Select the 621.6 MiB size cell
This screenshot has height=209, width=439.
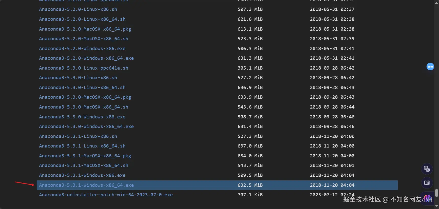coord(250,19)
